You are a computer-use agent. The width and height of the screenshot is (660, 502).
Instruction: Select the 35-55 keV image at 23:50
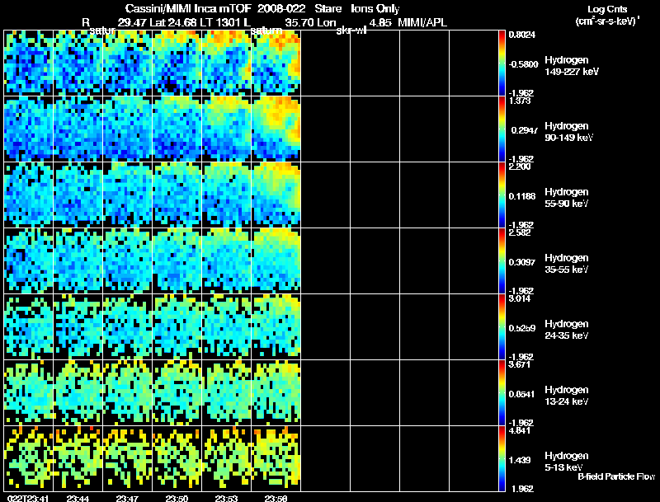click(177, 261)
